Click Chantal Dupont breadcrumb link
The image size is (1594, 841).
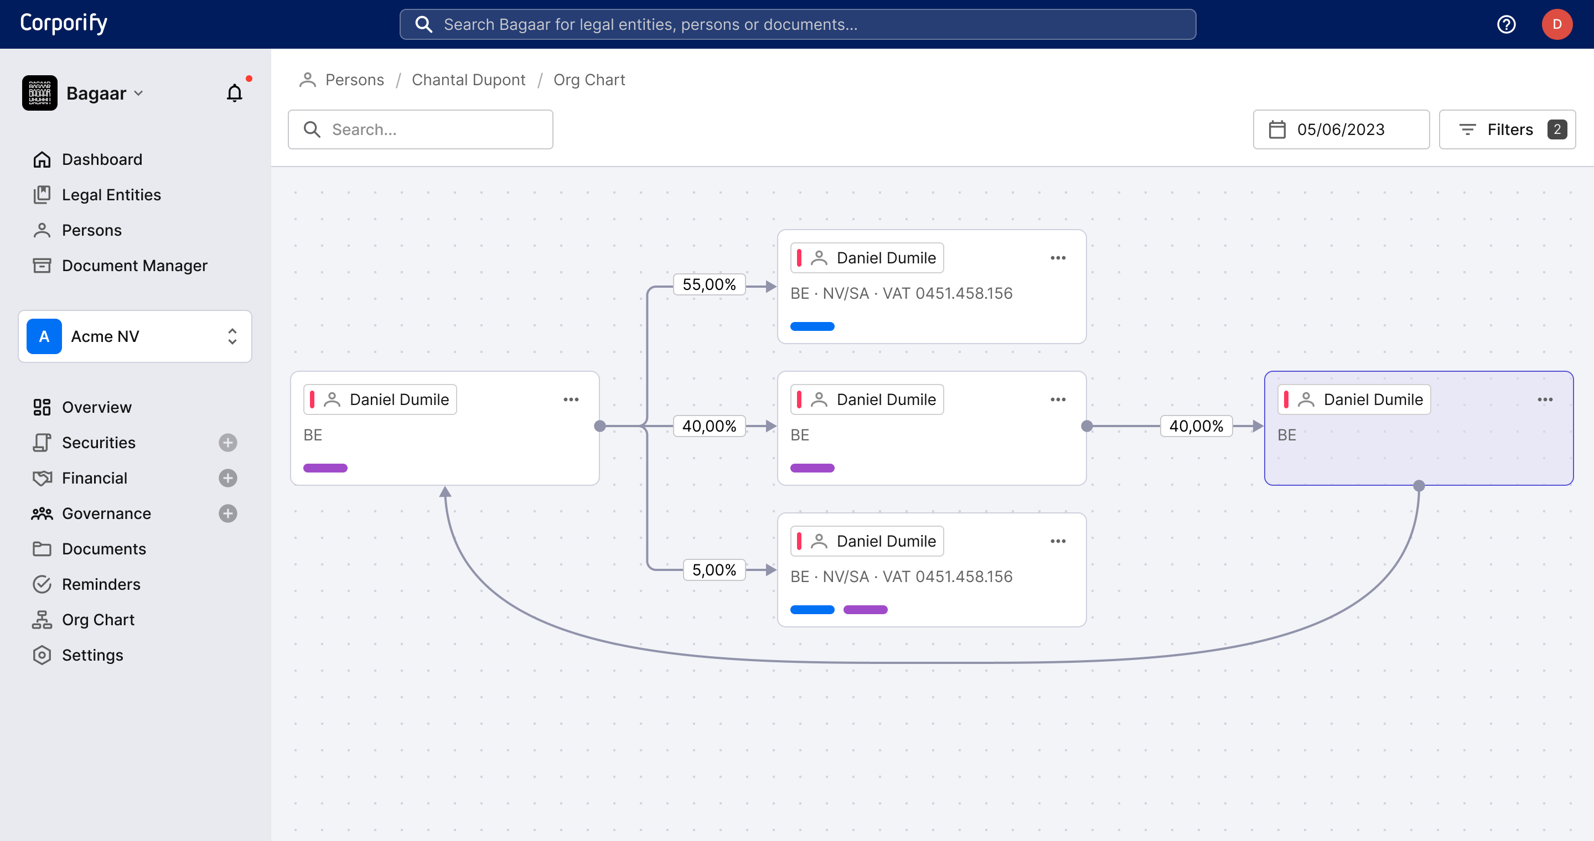(x=468, y=80)
